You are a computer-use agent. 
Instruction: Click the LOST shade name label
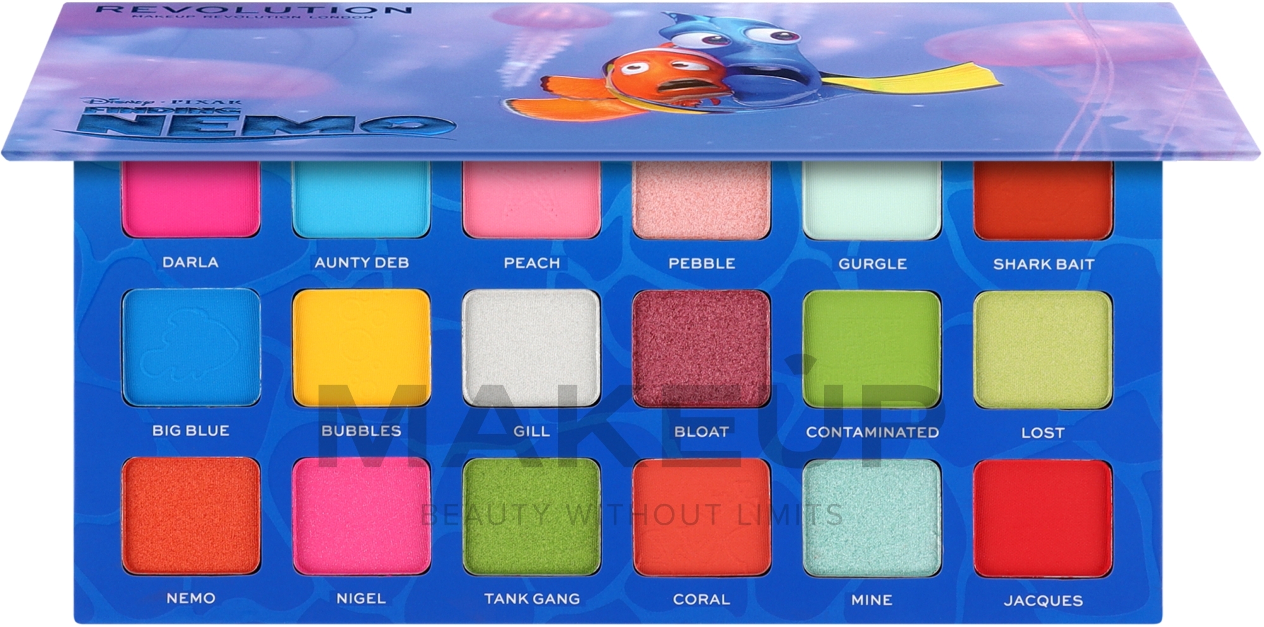[1043, 433]
